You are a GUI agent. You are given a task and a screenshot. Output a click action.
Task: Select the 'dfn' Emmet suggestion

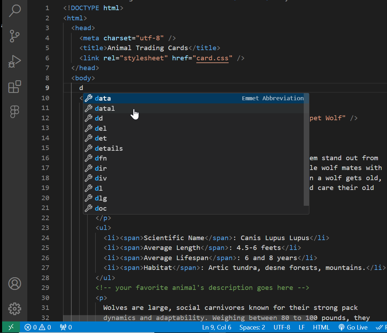pyautogui.click(x=193, y=158)
